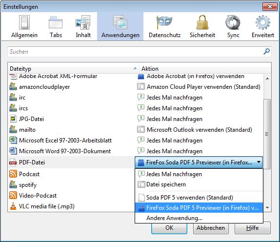Image resolution: width=280 pixels, height=242 pixels.
Task: Click the Video-Podcast RSS icon
Action: pos(13,195)
